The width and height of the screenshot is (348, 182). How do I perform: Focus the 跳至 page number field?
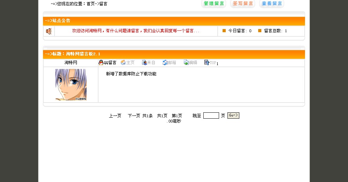click(211, 115)
